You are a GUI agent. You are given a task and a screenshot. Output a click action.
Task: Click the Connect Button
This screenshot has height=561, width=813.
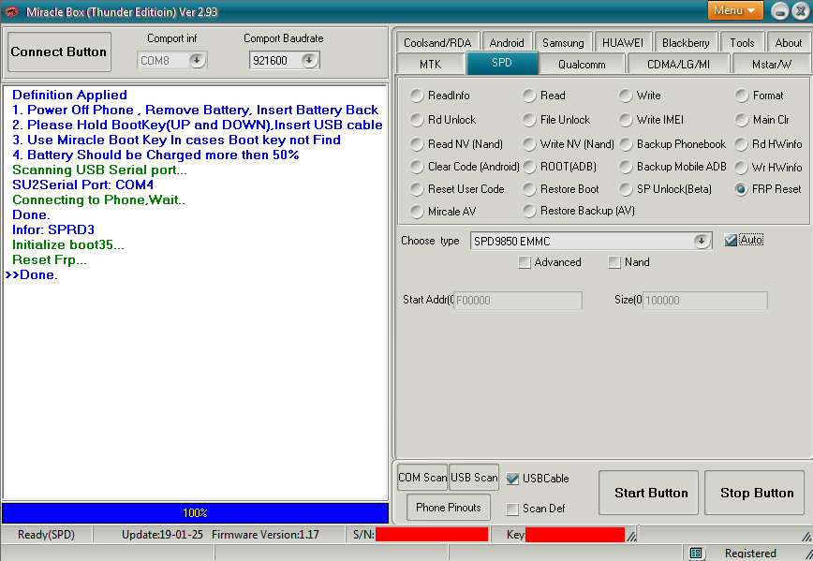[x=59, y=52]
